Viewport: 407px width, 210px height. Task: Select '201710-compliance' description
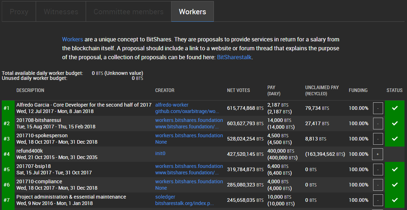(x=39, y=181)
